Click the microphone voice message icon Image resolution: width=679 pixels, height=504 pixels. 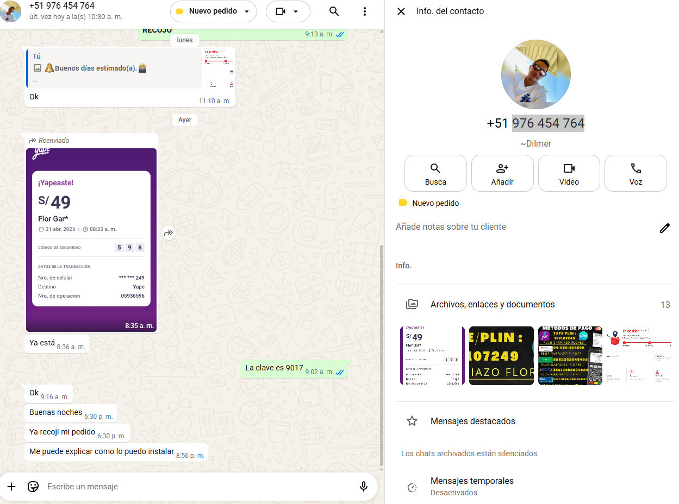click(364, 487)
